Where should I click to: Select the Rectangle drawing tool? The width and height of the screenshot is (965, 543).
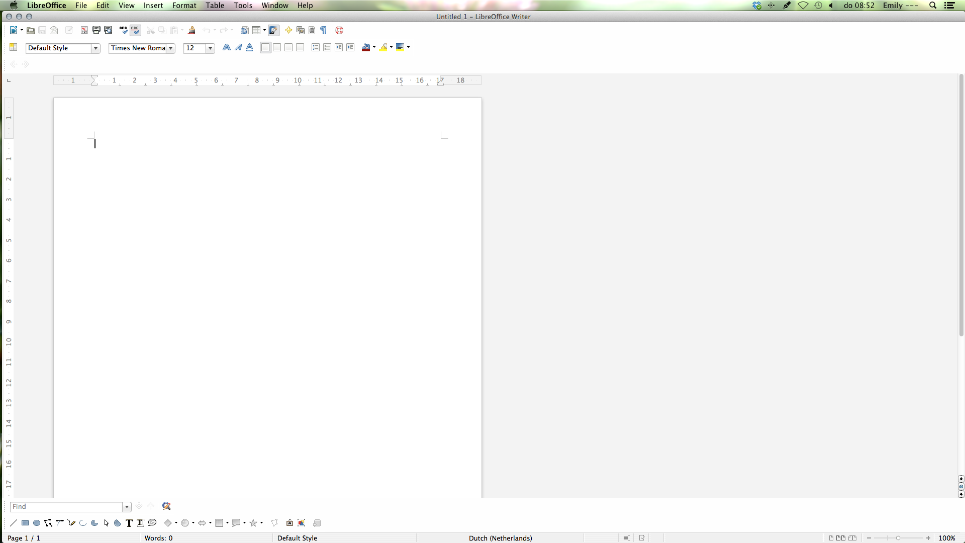pyautogui.click(x=25, y=523)
